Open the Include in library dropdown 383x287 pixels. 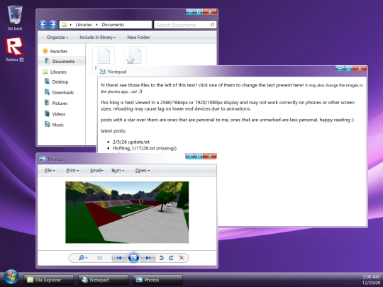[x=97, y=38]
